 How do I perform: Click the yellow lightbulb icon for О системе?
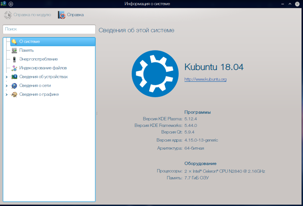point(14,42)
